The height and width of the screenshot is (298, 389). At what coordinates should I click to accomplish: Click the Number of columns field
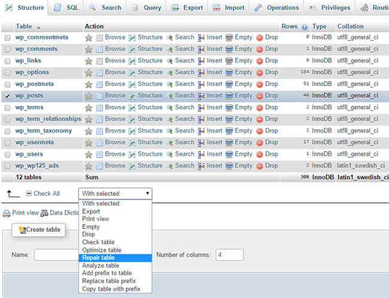coord(229,255)
